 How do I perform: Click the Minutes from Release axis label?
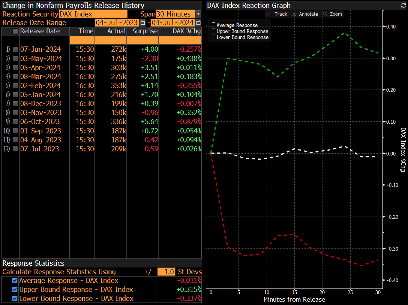pyautogui.click(x=294, y=299)
